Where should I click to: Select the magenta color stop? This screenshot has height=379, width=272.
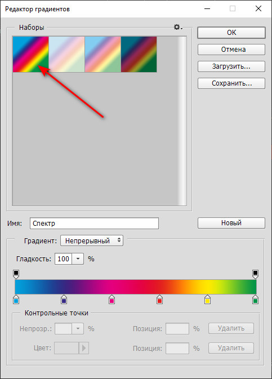point(112,300)
